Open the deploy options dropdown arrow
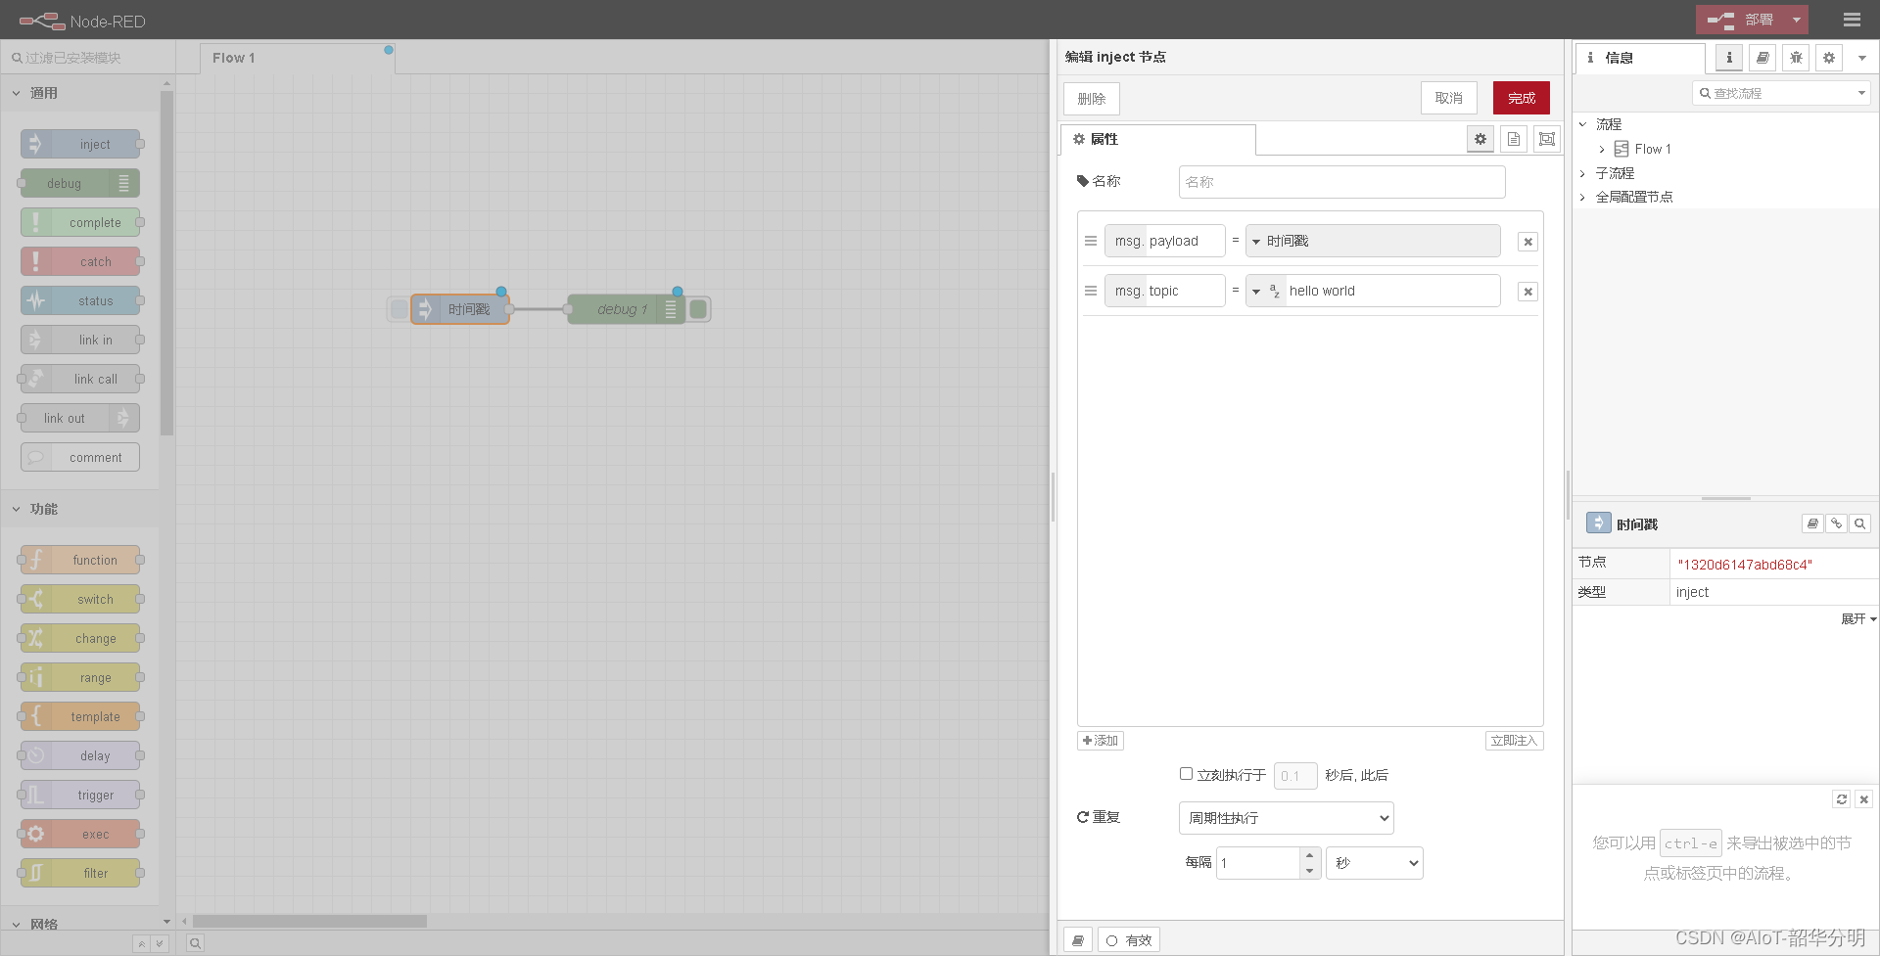Viewport: 1880px width, 956px height. (x=1797, y=20)
